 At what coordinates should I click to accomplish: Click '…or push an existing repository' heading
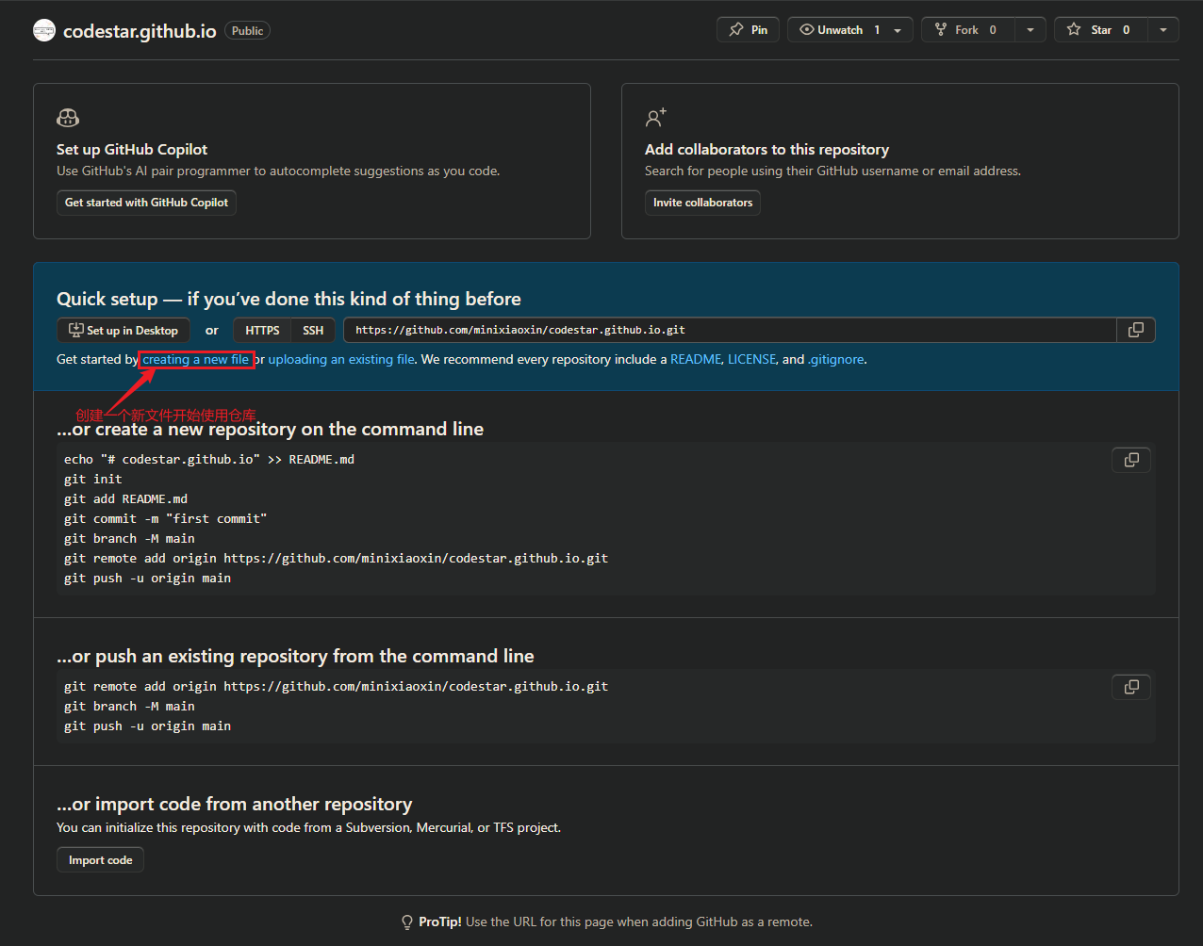[x=295, y=656]
